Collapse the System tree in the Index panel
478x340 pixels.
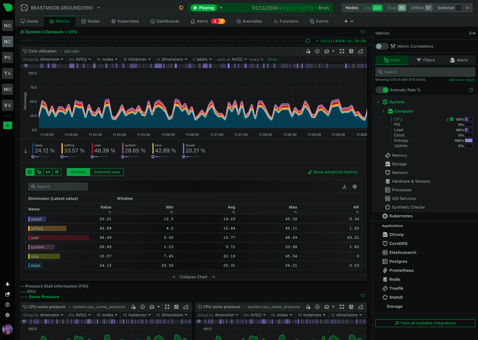(378, 102)
